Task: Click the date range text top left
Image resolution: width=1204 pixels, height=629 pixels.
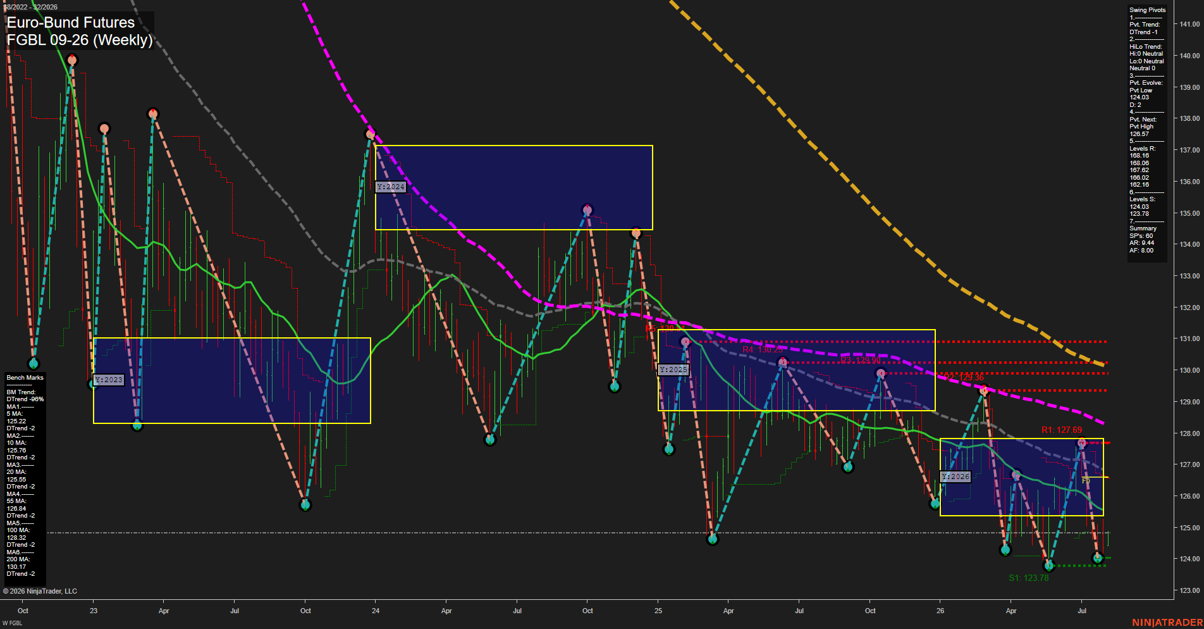Action: [x=32, y=7]
